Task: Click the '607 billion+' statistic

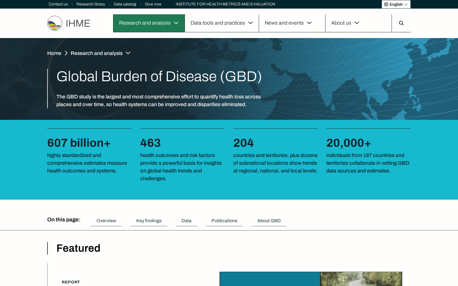Action: coord(79,143)
